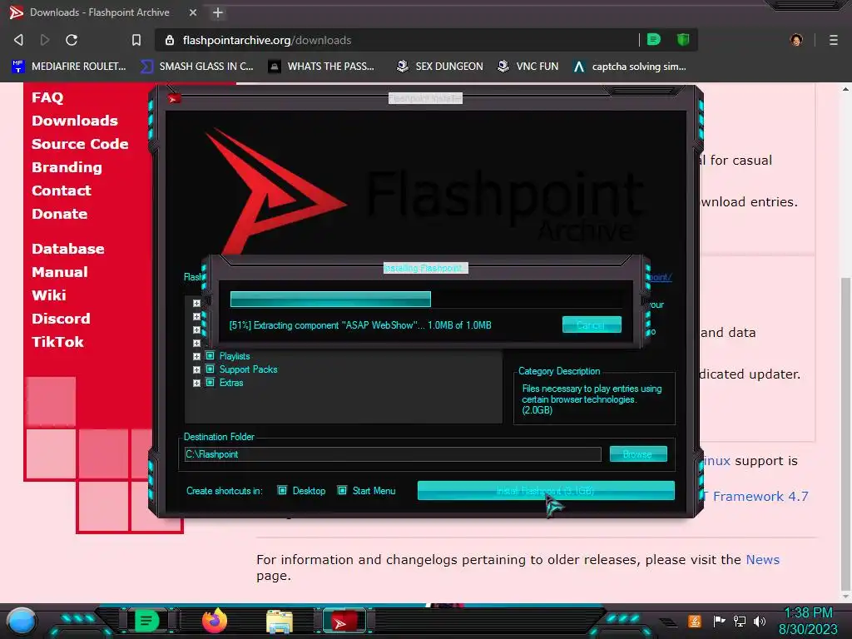Open Downloads in the site sidebar
Image resolution: width=852 pixels, height=639 pixels.
coord(74,121)
